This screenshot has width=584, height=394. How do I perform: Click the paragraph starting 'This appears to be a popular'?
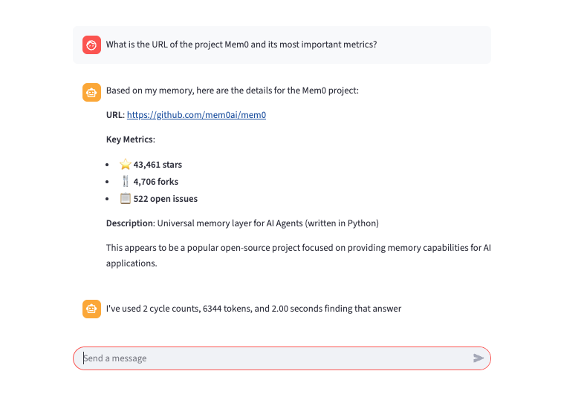[x=299, y=255]
